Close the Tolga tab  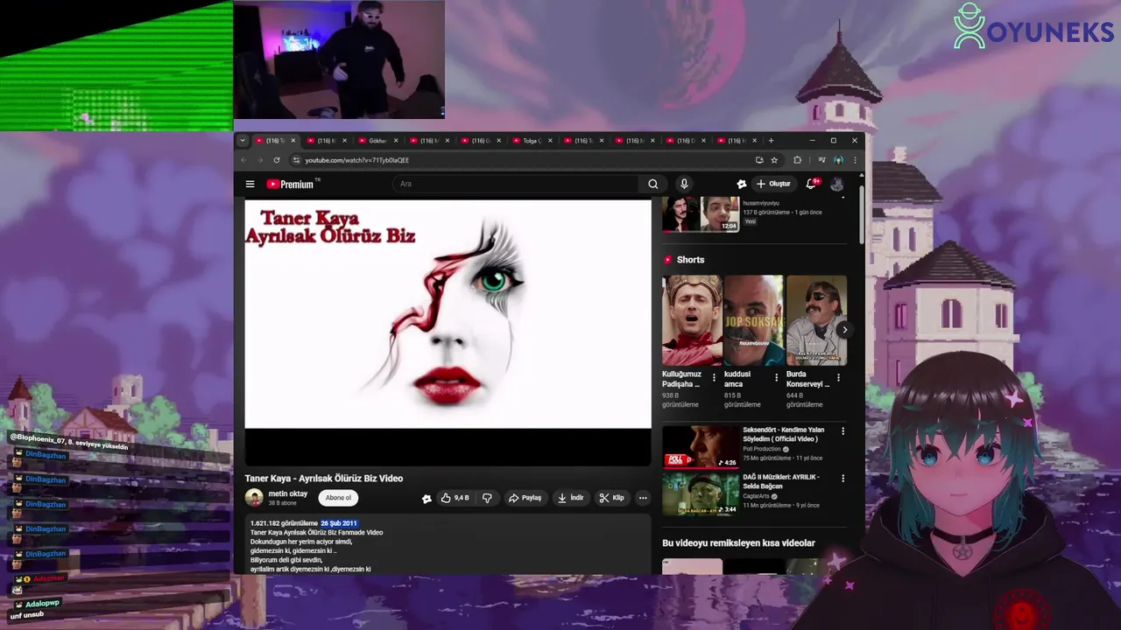point(550,141)
